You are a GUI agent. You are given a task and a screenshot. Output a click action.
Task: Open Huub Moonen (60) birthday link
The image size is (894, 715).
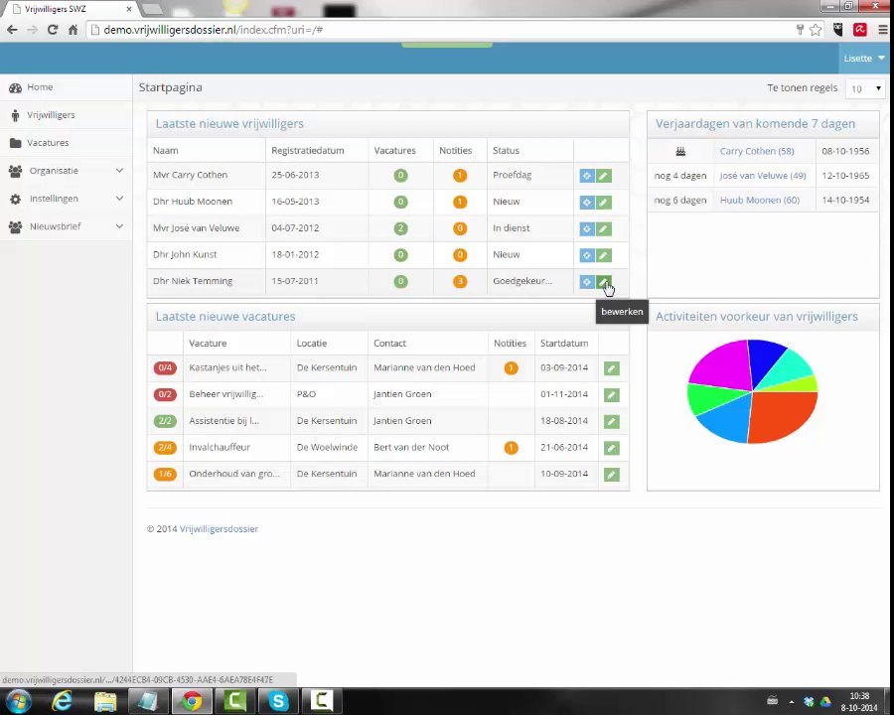coord(760,201)
